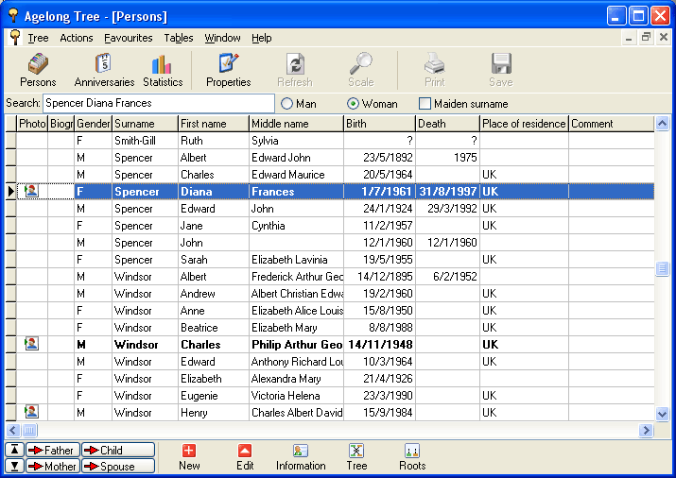The width and height of the screenshot is (676, 478).
Task: Go to Spouse button
Action: 118,466
